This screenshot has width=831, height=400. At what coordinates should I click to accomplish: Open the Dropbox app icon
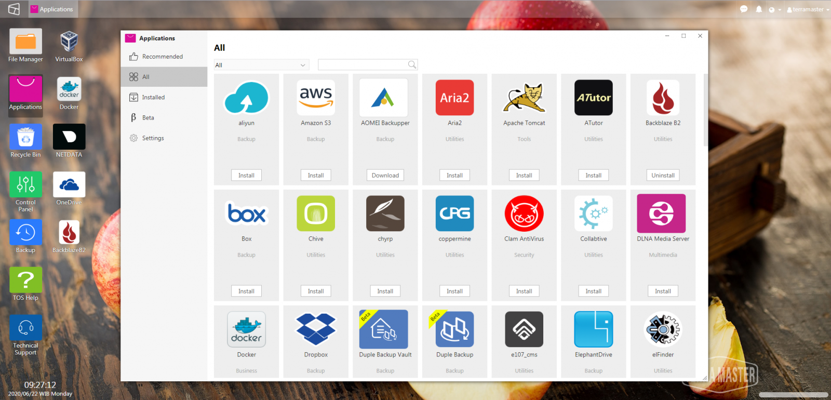[316, 329]
